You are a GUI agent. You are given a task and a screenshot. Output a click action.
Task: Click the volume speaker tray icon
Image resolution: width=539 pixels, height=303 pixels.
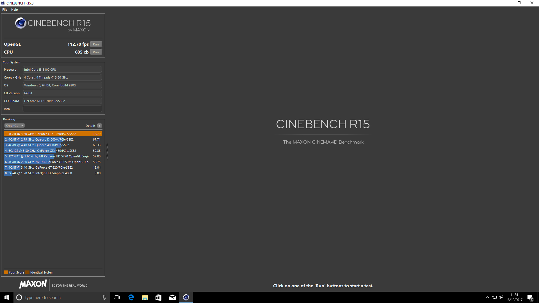pos(501,297)
